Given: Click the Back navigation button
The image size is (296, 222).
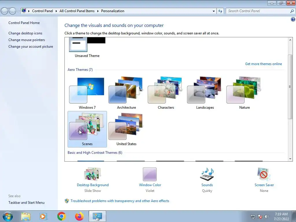Looking at the screenshot, I should coord(5,11).
